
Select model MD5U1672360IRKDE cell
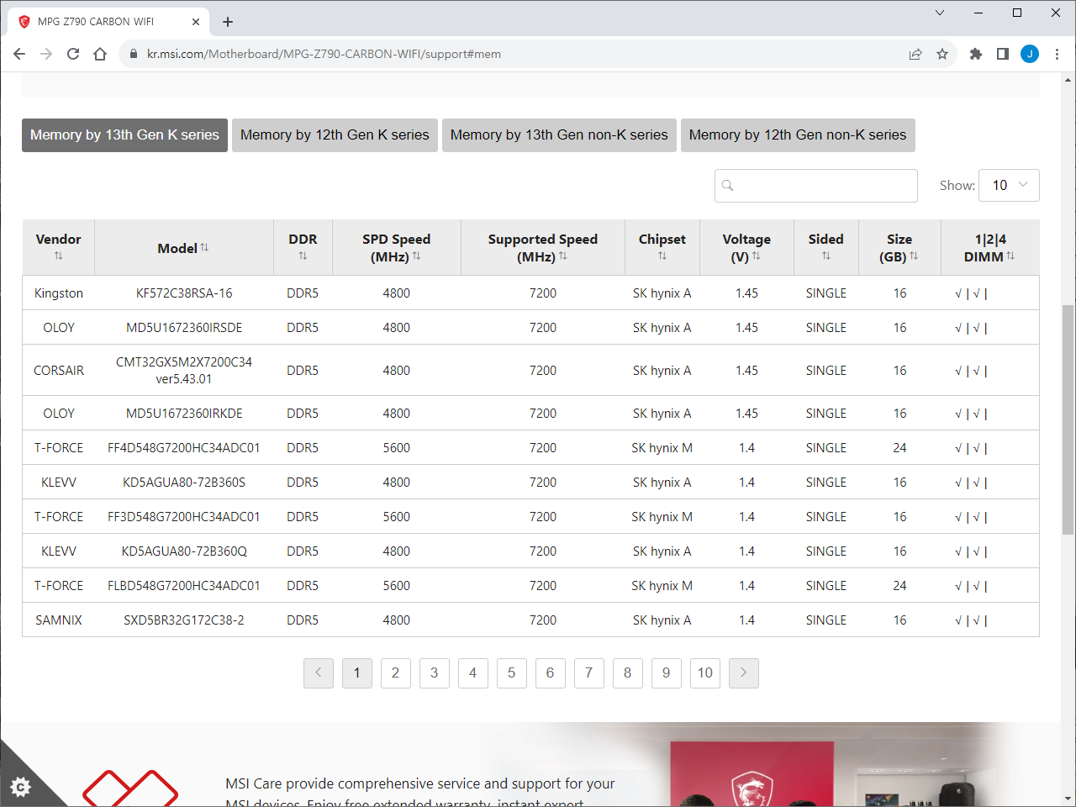pyautogui.click(x=184, y=414)
